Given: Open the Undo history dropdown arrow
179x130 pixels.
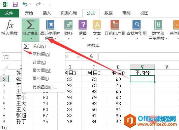Looking at the screenshot, I should point(30,4).
